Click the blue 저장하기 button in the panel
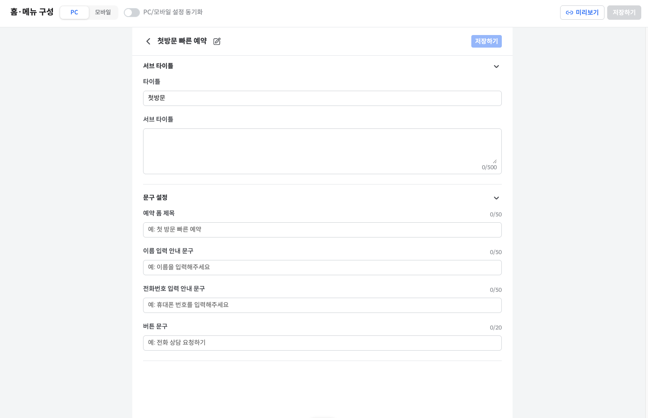This screenshot has width=648, height=418. (487, 41)
